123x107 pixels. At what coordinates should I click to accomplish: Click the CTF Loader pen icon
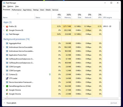point(7,78)
